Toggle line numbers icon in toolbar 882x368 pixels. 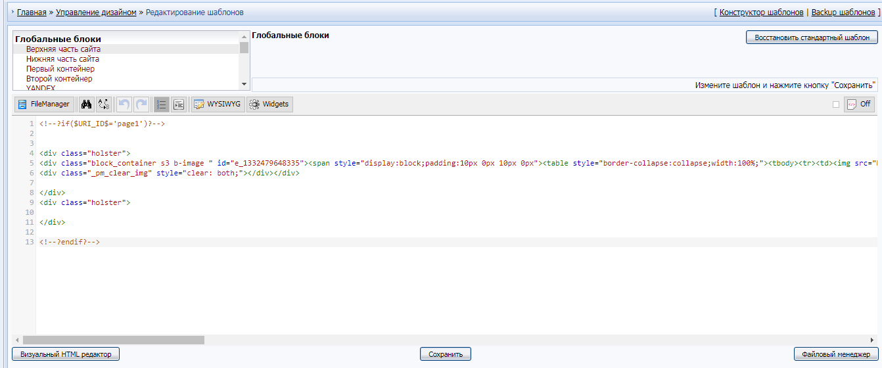161,104
